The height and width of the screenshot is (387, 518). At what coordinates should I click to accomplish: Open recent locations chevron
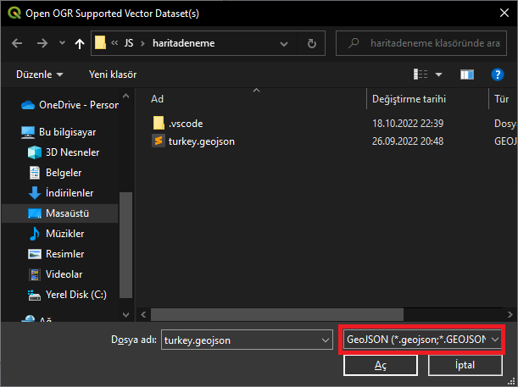click(x=62, y=43)
